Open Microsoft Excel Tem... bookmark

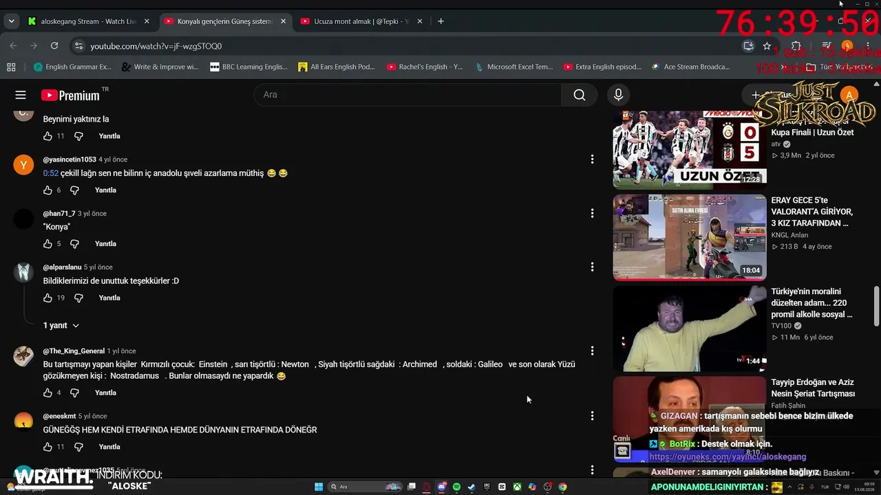513,67
